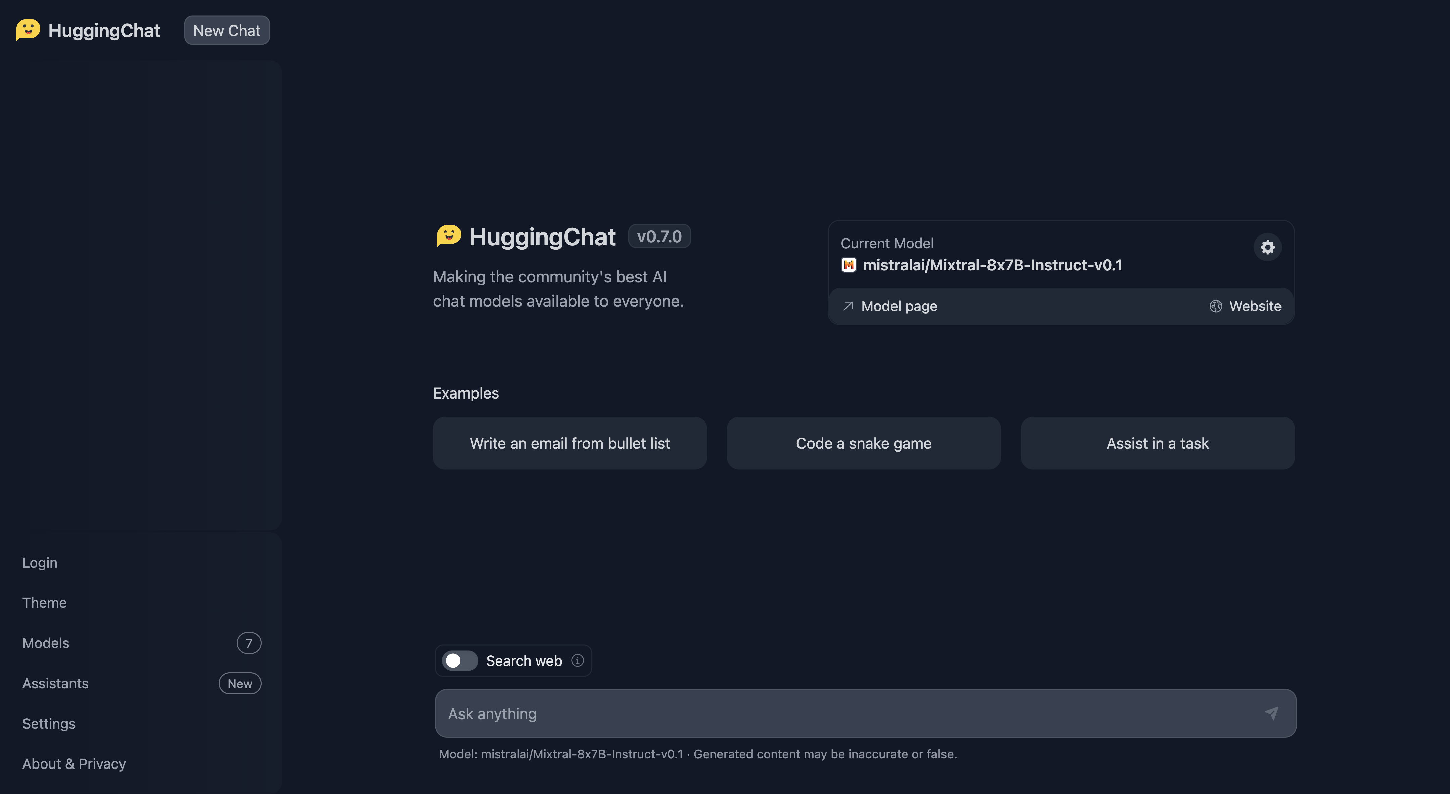
Task: Open About & Privacy
Action: click(x=74, y=763)
